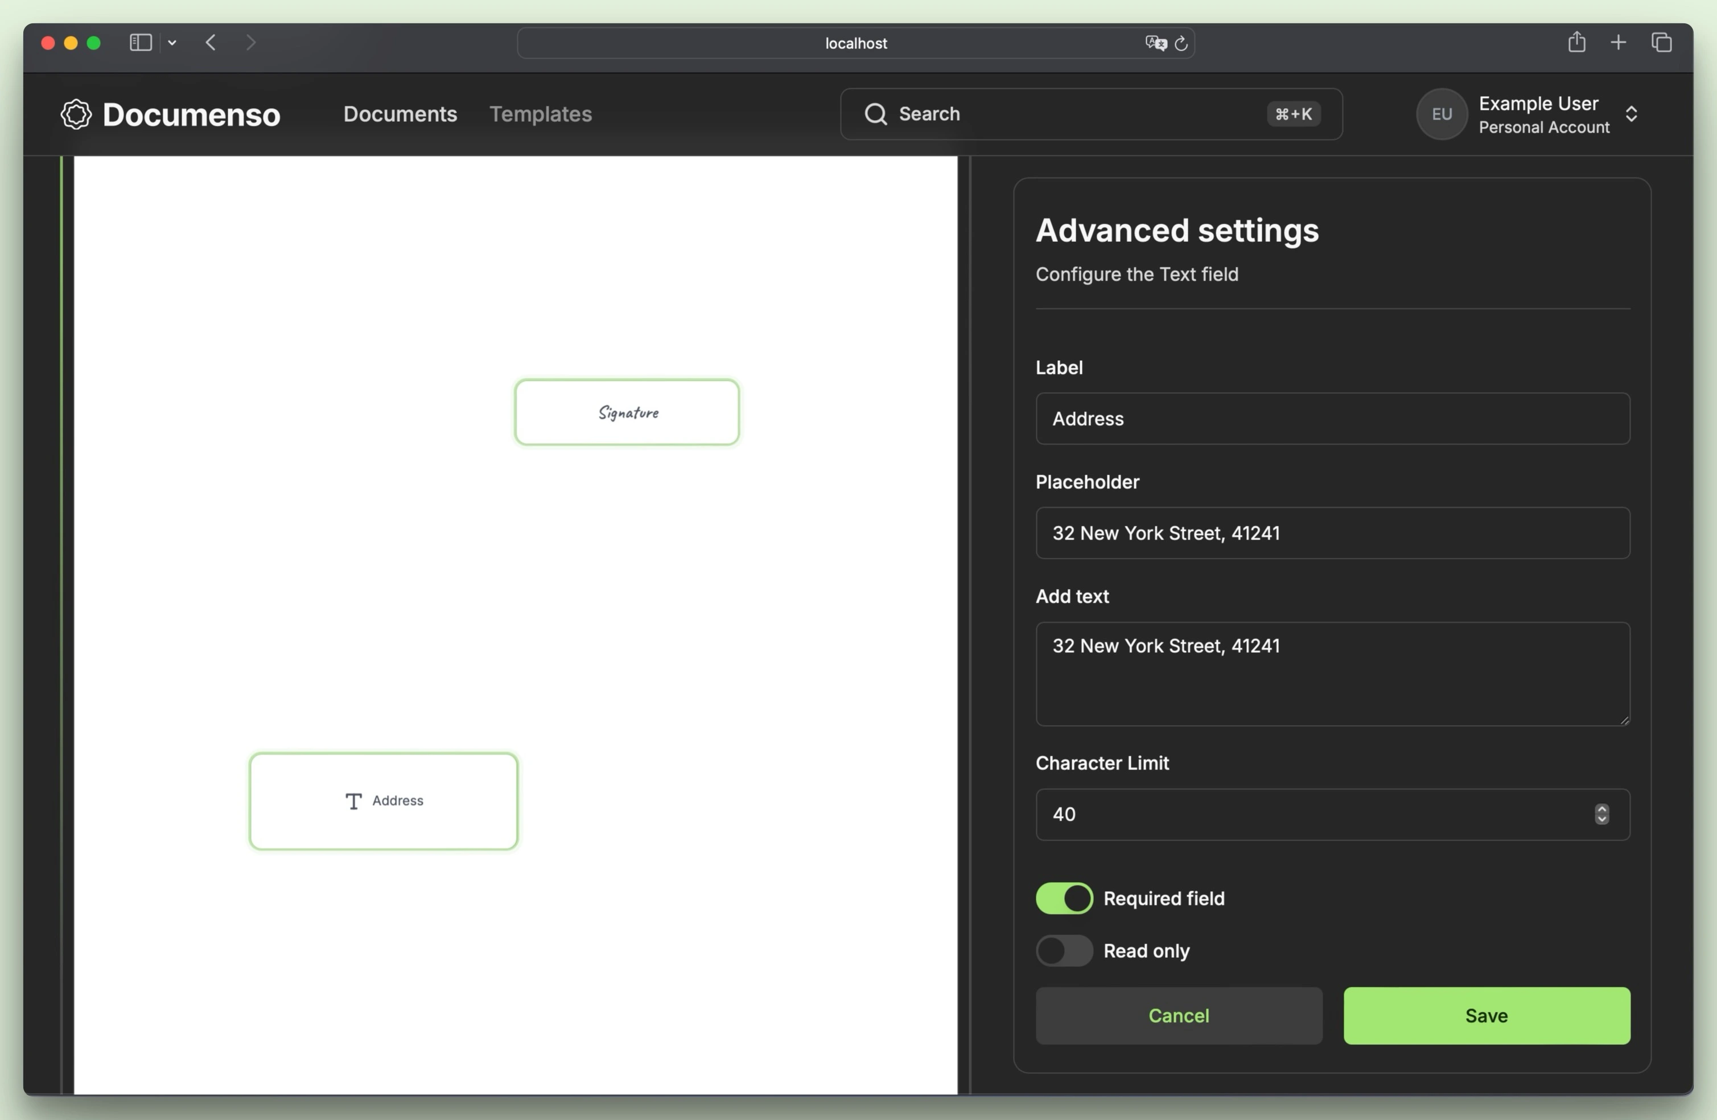Image resolution: width=1717 pixels, height=1120 pixels.
Task: Click the search magnifier icon
Action: pos(875,114)
